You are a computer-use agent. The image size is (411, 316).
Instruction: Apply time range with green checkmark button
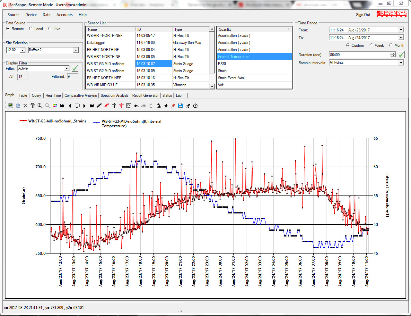[401, 55]
